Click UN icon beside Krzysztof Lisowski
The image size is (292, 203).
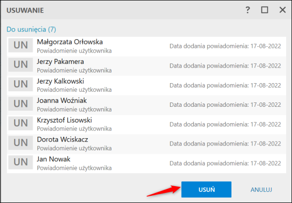(x=20, y=123)
